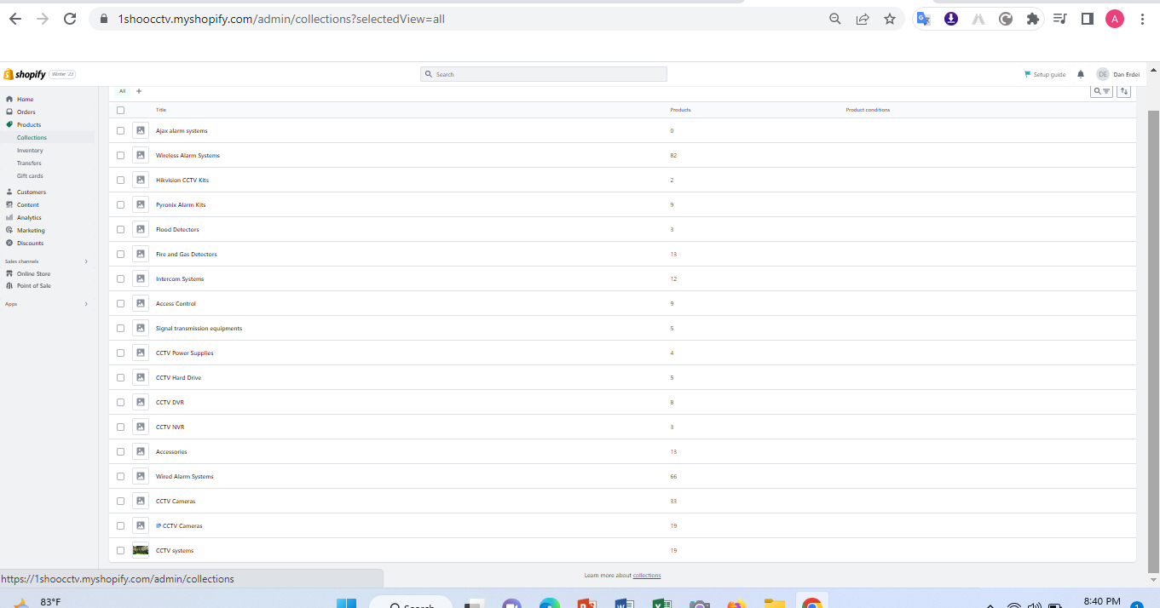1160x608 pixels.
Task: Go to Orders in the sidebar
Action: click(x=26, y=112)
